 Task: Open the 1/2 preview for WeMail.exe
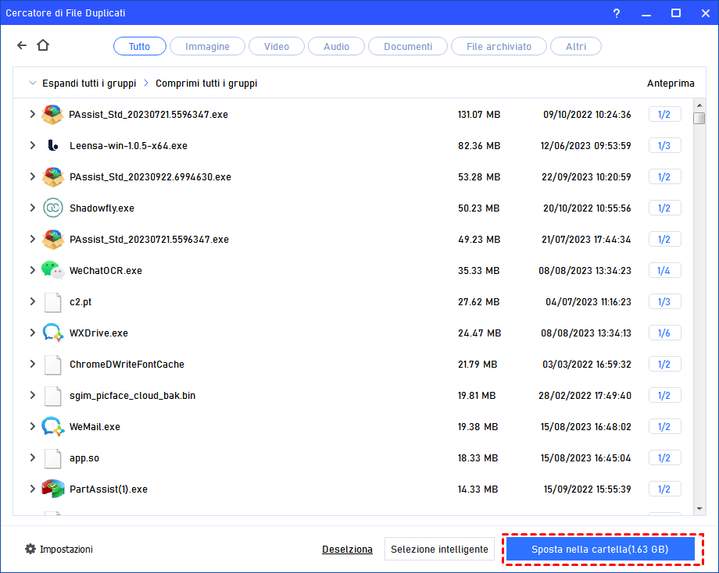point(664,427)
